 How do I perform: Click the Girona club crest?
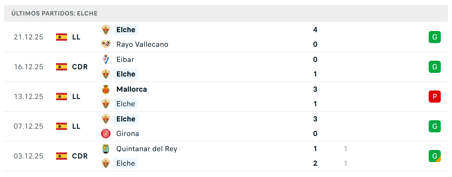[x=105, y=134]
